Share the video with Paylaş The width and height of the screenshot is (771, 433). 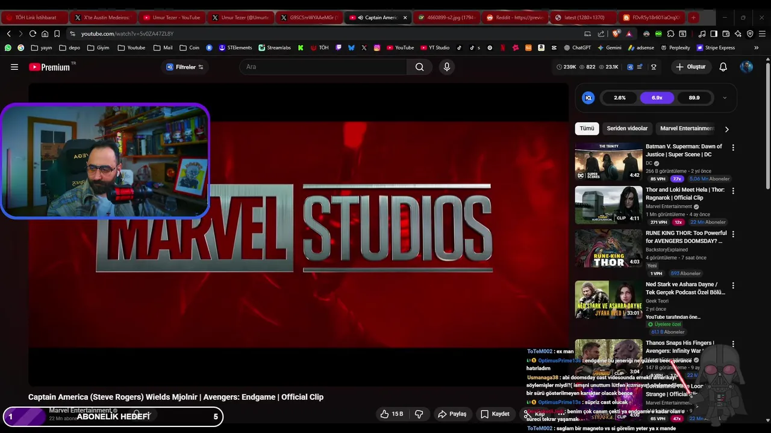(452, 414)
